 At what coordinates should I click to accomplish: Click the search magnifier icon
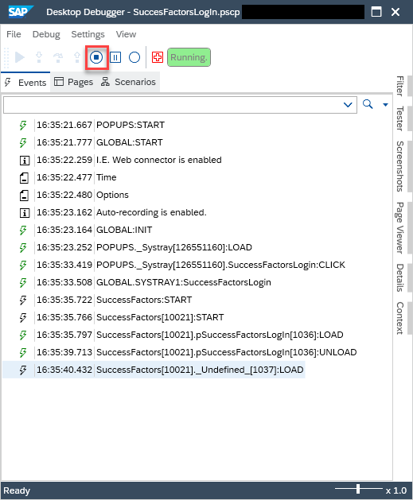[x=368, y=104]
